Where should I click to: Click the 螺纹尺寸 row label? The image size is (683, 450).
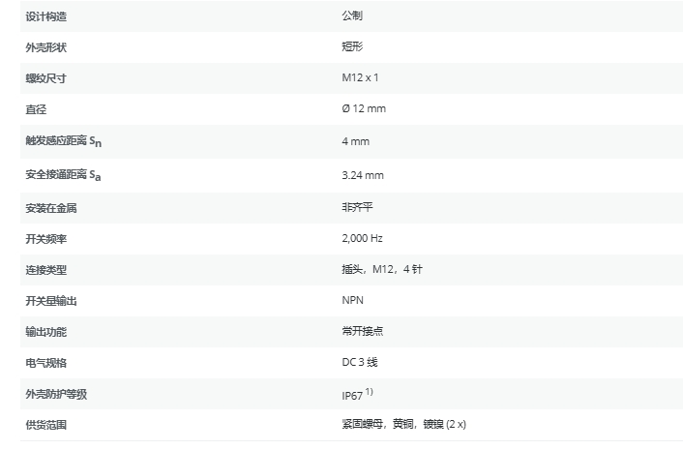pos(46,77)
